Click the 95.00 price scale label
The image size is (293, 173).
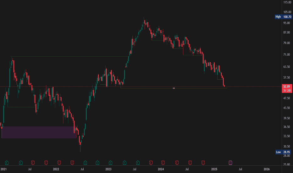[287, 23]
